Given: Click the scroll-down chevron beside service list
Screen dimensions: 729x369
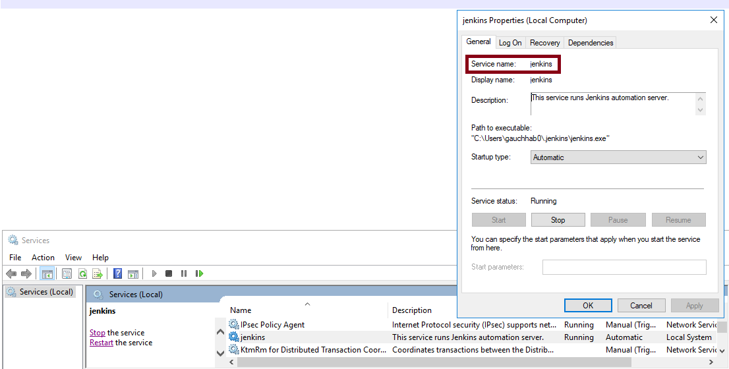Looking at the screenshot, I should click(x=221, y=353).
